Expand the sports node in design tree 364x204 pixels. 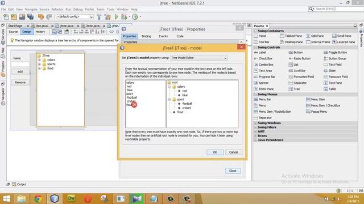click(x=39, y=64)
